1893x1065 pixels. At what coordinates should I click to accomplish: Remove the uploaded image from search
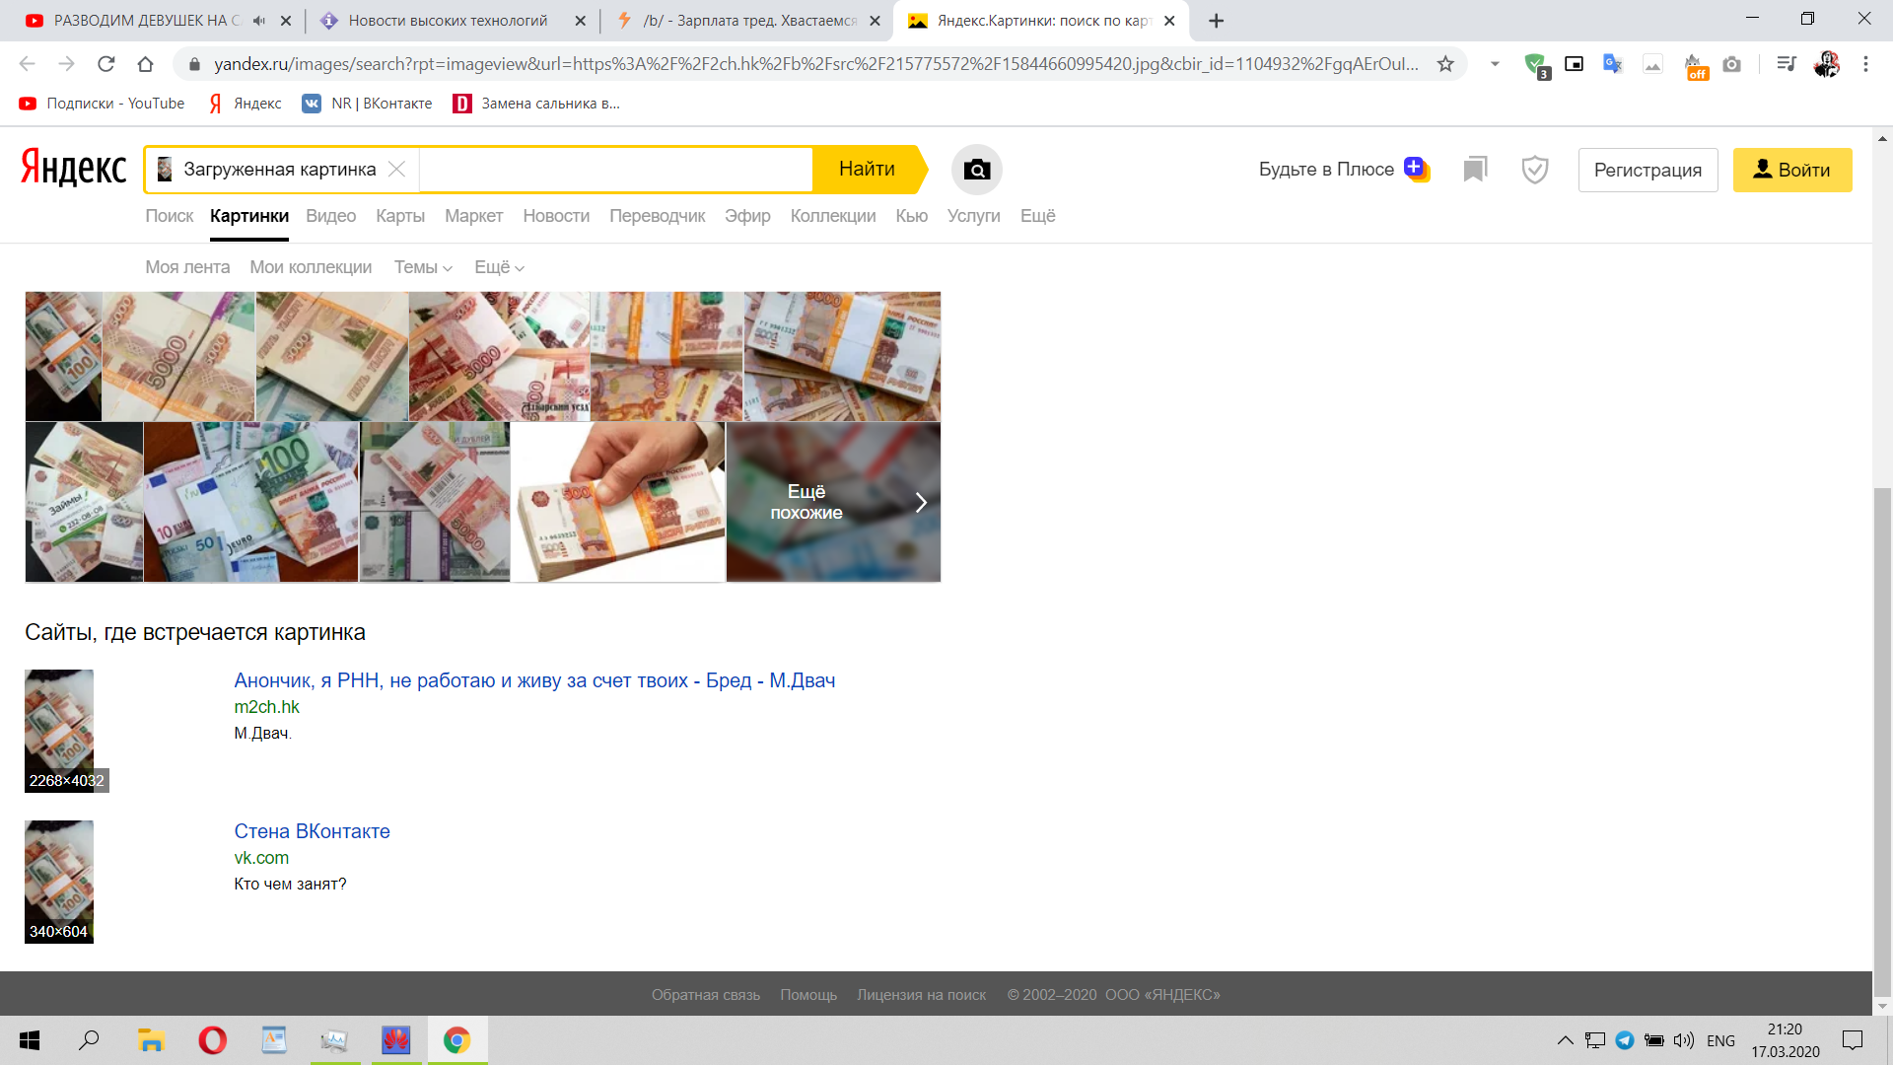pyautogui.click(x=396, y=170)
